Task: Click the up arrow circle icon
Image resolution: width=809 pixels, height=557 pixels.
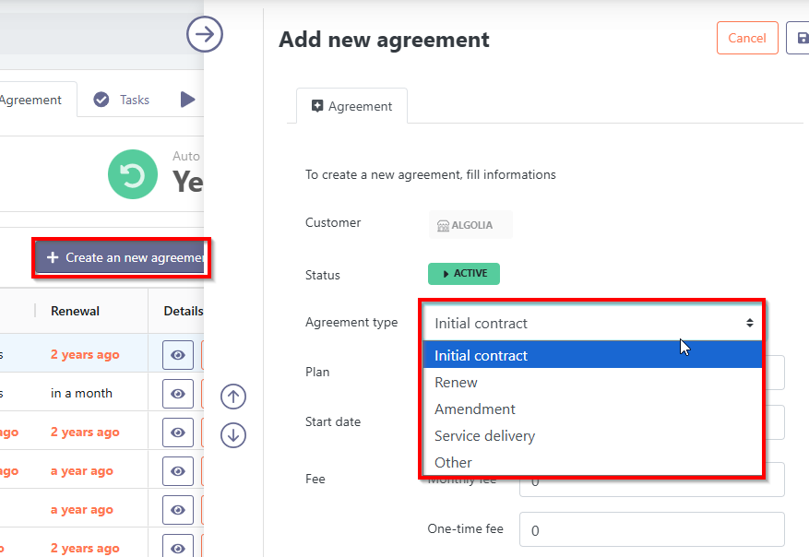Action: (233, 397)
